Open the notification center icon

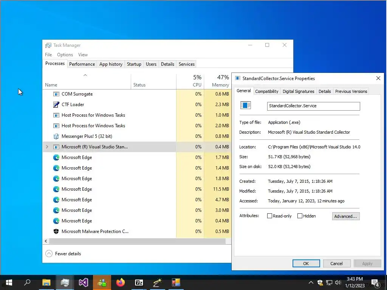pos(375,283)
